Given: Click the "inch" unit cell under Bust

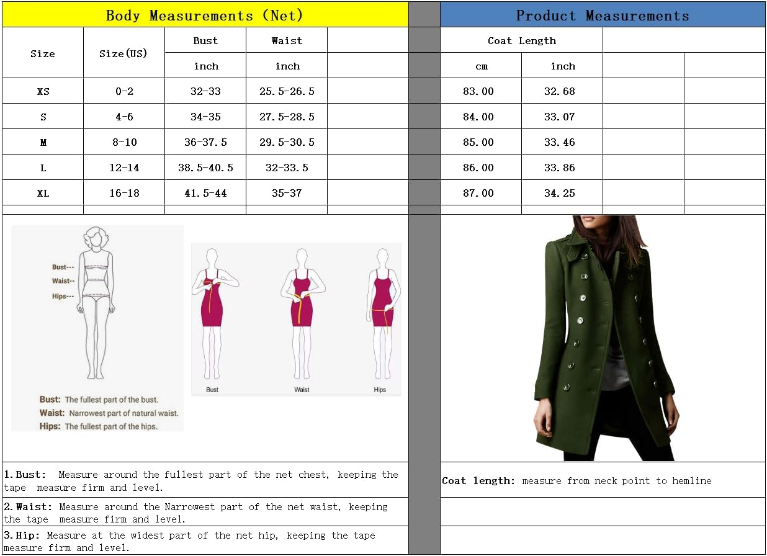Looking at the screenshot, I should pos(205,66).
